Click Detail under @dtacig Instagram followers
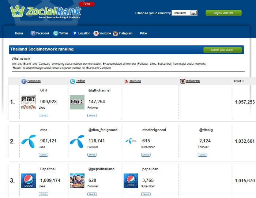This screenshot has height=198, width=256. 203,154
